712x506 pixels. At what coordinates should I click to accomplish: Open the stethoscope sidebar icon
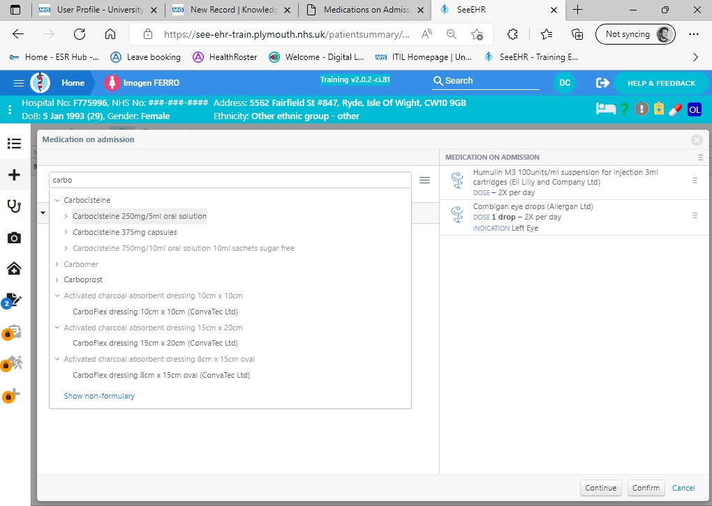(14, 206)
